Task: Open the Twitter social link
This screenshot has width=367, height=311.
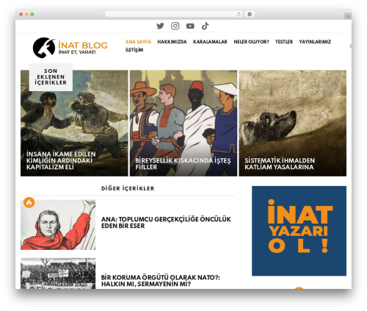Action: pyautogui.click(x=160, y=26)
